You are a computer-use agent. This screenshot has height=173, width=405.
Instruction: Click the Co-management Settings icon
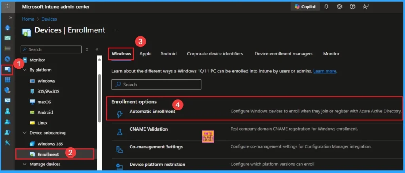point(119,150)
